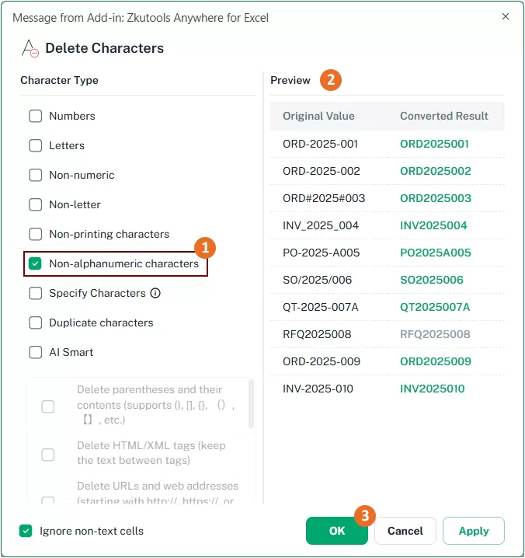This screenshot has height=558, width=525.
Task: Click the Delete Characters dialog title text
Action: pos(105,48)
